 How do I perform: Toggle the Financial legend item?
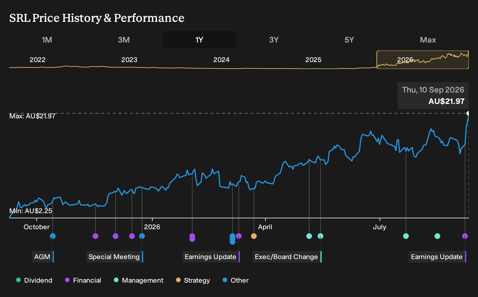click(83, 280)
